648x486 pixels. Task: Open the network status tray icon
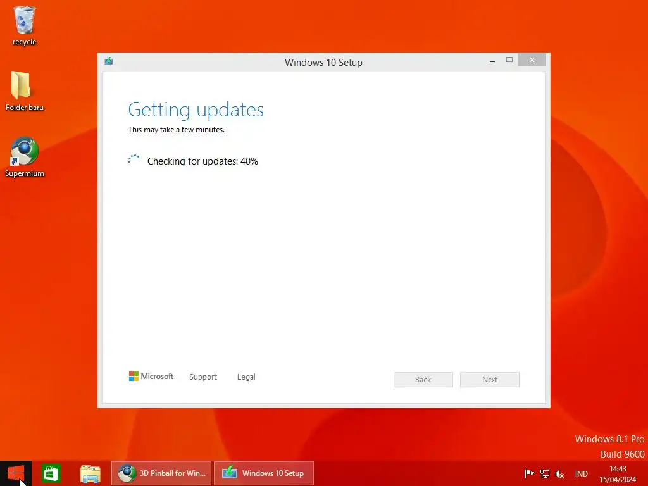point(545,473)
